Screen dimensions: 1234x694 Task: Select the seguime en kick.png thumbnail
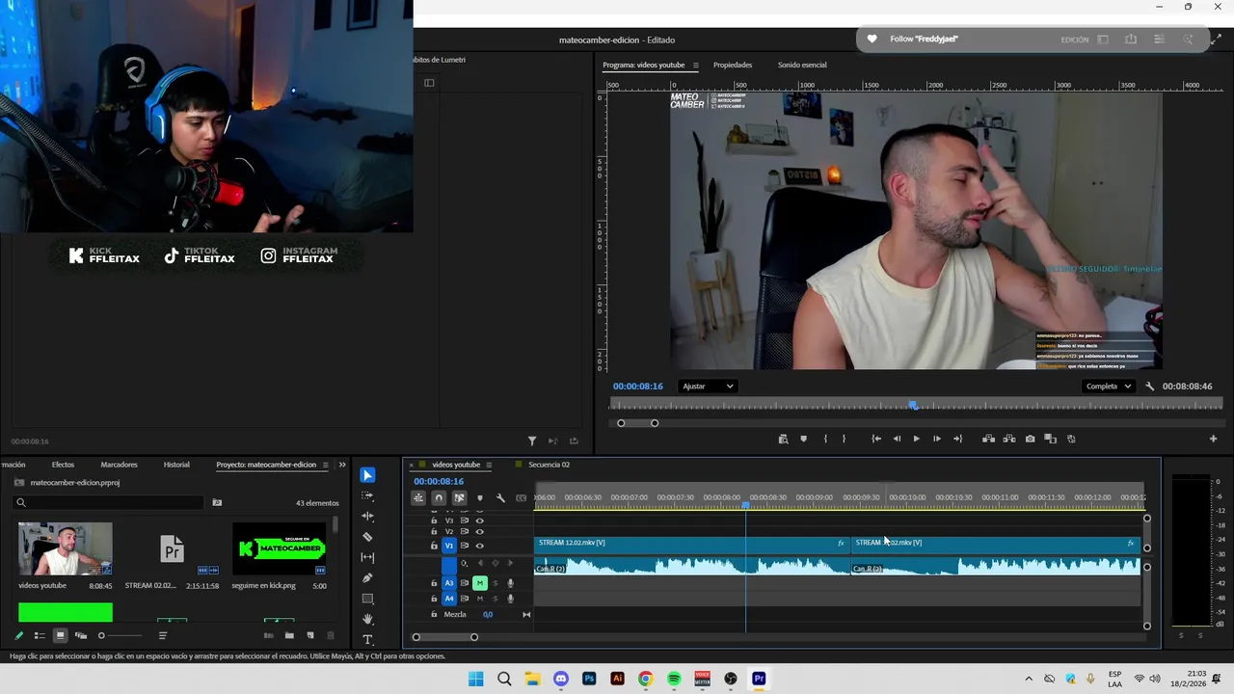(280, 548)
